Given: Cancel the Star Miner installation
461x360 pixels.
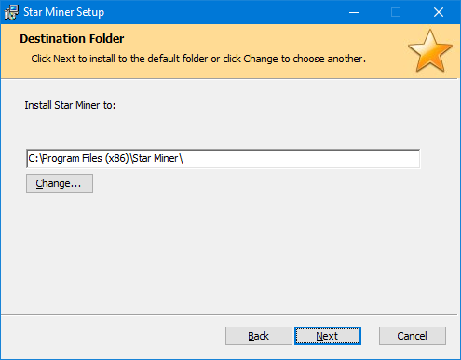Looking at the screenshot, I should click(413, 336).
